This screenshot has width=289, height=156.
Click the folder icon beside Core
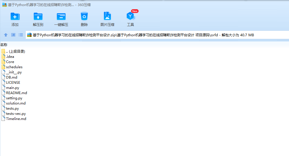click(x=3, y=62)
